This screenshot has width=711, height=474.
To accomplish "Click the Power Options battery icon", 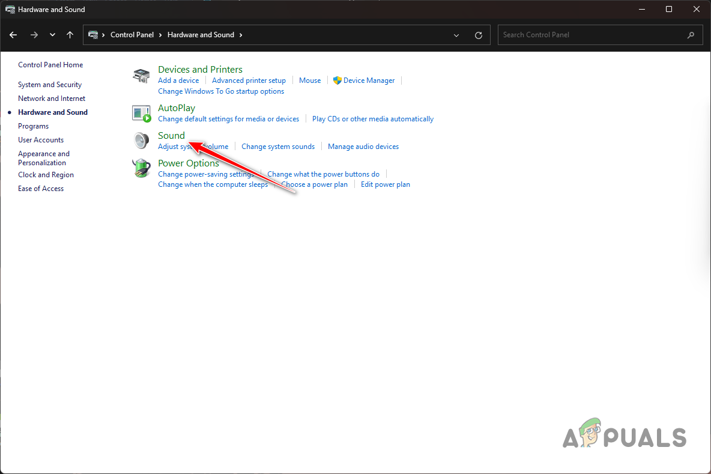I will pyautogui.click(x=141, y=168).
